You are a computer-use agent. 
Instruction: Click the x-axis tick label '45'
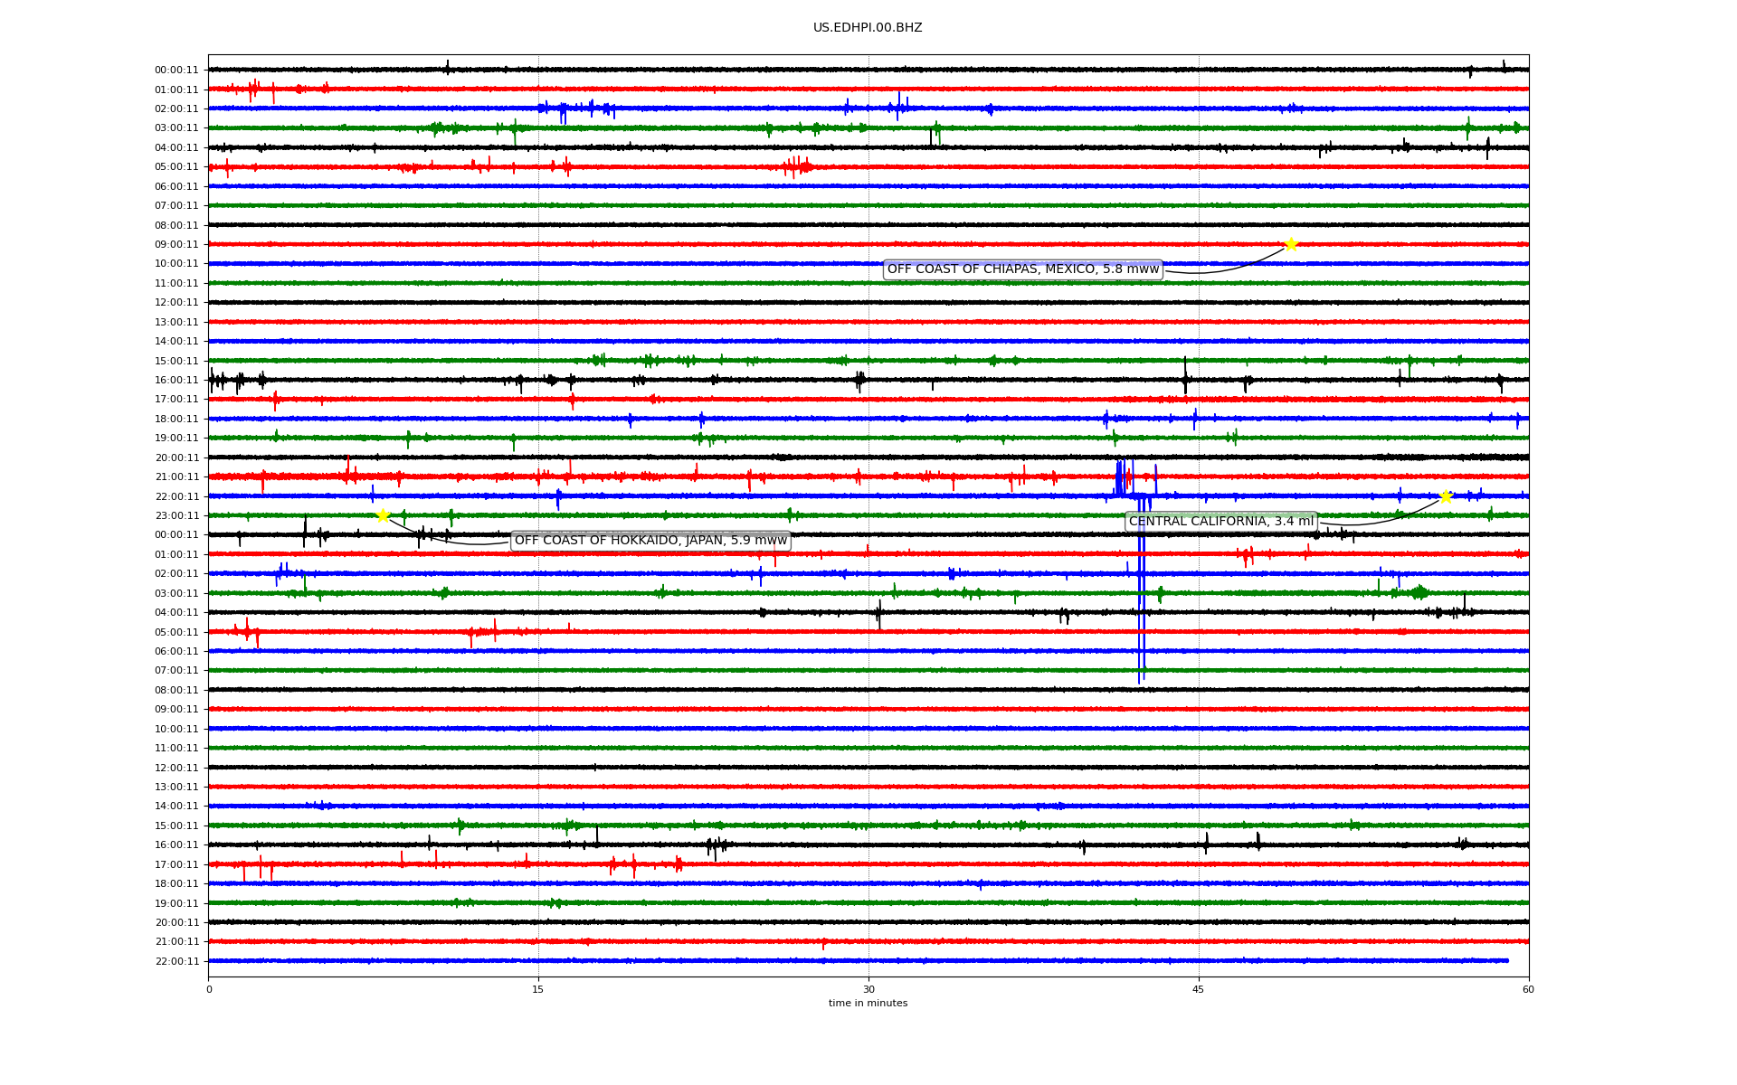pos(1199,989)
